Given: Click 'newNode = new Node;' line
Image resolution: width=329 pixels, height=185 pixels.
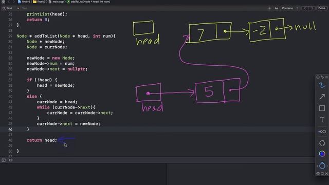Looking at the screenshot, I should coord(50,58).
